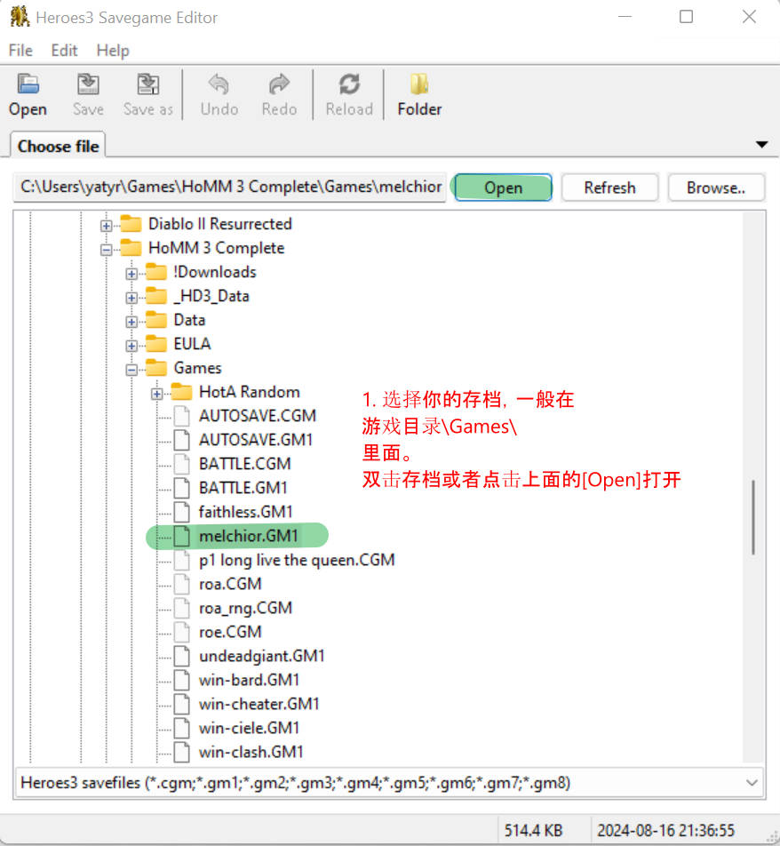Minimize the Savegame Editor window
Screen dimensions: 780x846
(625, 17)
